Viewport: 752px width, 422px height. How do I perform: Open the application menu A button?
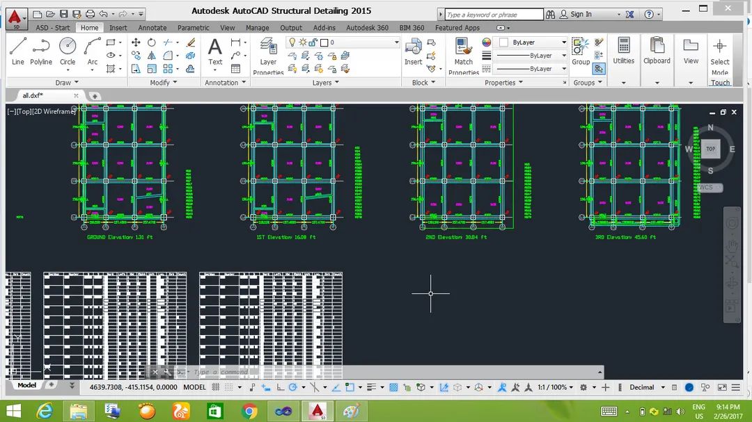[16, 19]
